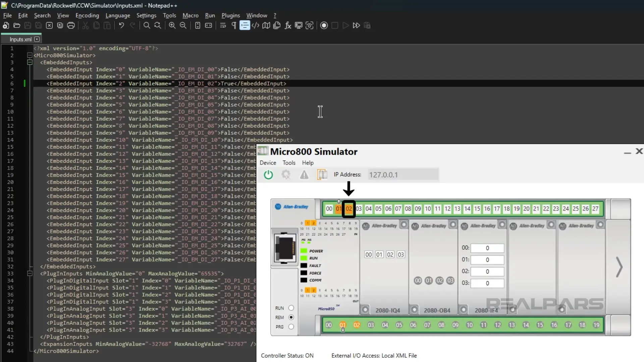Click the 2080-IF4 analog channel 00 value field
This screenshot has width=644, height=362.
pos(487,248)
